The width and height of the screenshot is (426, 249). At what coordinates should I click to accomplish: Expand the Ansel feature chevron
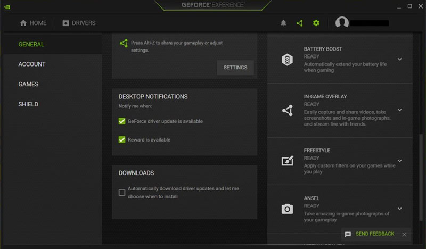[400, 209]
